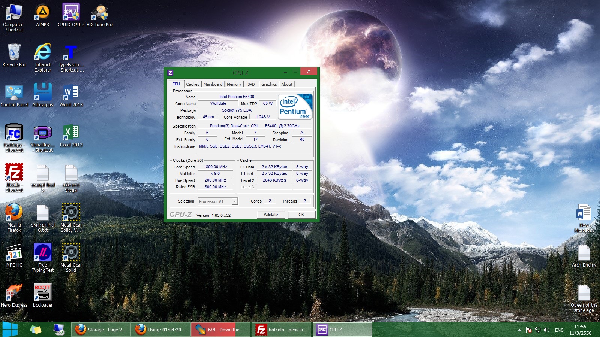Open the network tray icon
The height and width of the screenshot is (337, 600).
pyautogui.click(x=538, y=330)
